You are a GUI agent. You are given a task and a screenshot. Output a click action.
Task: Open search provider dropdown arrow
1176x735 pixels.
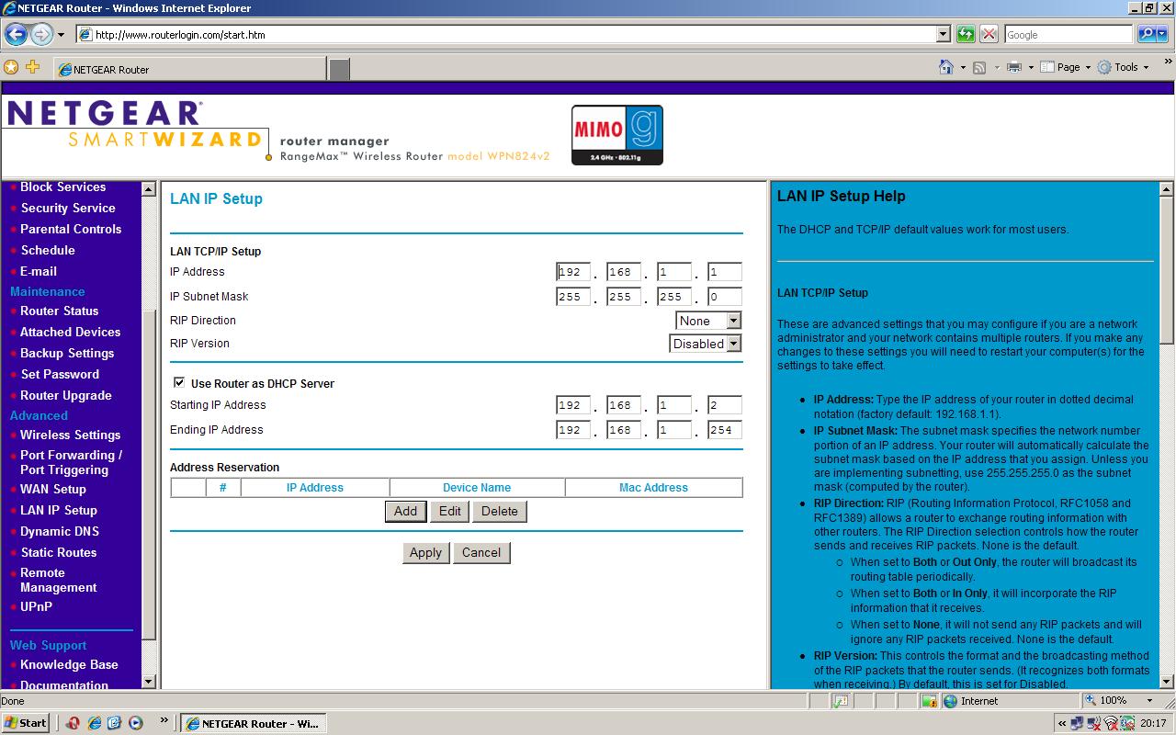click(x=1162, y=34)
